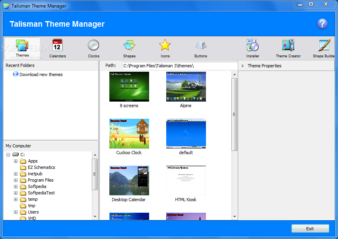Click the temp folder icon

[x=23, y=199]
